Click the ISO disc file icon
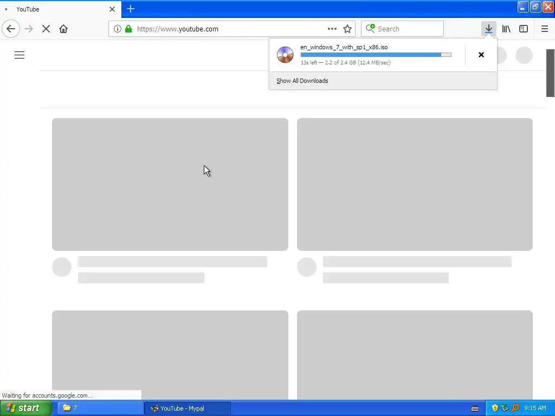555x416 pixels. click(x=285, y=55)
